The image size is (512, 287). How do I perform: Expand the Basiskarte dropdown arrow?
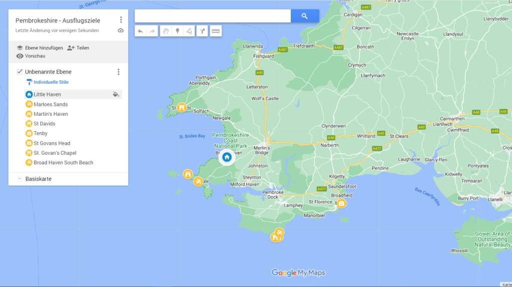pyautogui.click(x=20, y=179)
